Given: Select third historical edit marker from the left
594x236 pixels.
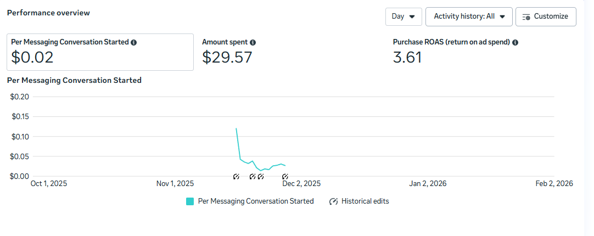Looking at the screenshot, I should point(261,177).
